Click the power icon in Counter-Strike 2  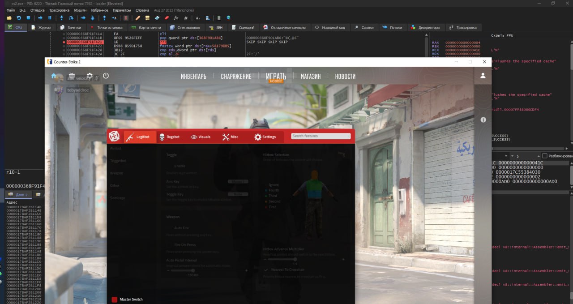(106, 76)
